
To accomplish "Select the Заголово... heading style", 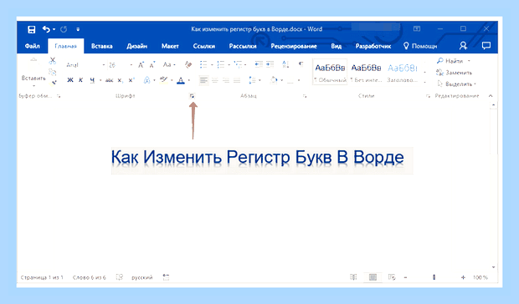I will [402, 73].
